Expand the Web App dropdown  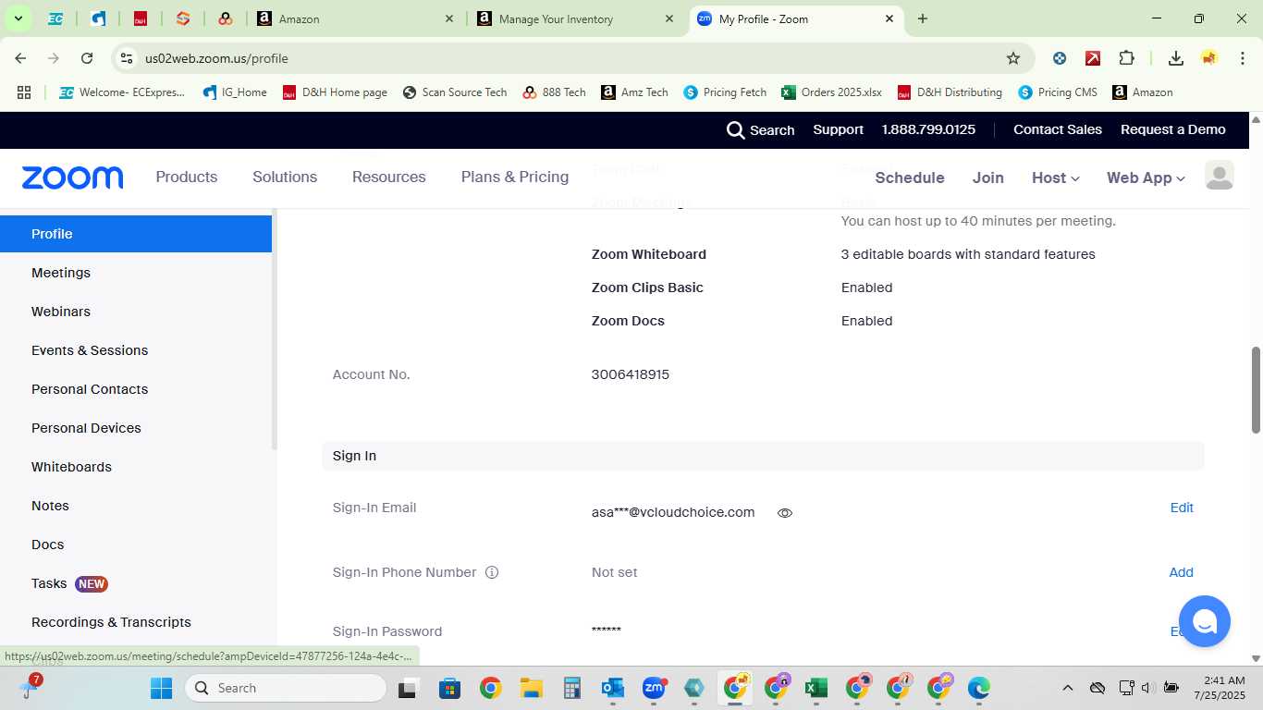(1146, 177)
